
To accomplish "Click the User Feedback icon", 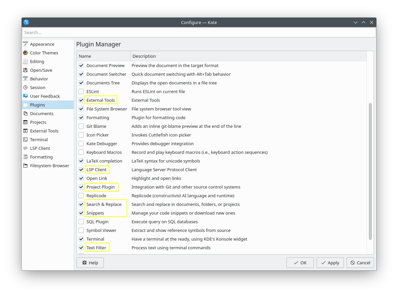I will click(25, 96).
